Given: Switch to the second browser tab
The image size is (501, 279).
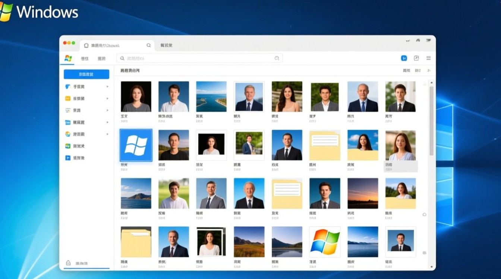Looking at the screenshot, I should click(166, 45).
